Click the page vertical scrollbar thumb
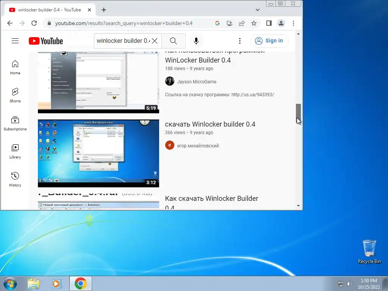388x291 pixels. pos(299,113)
